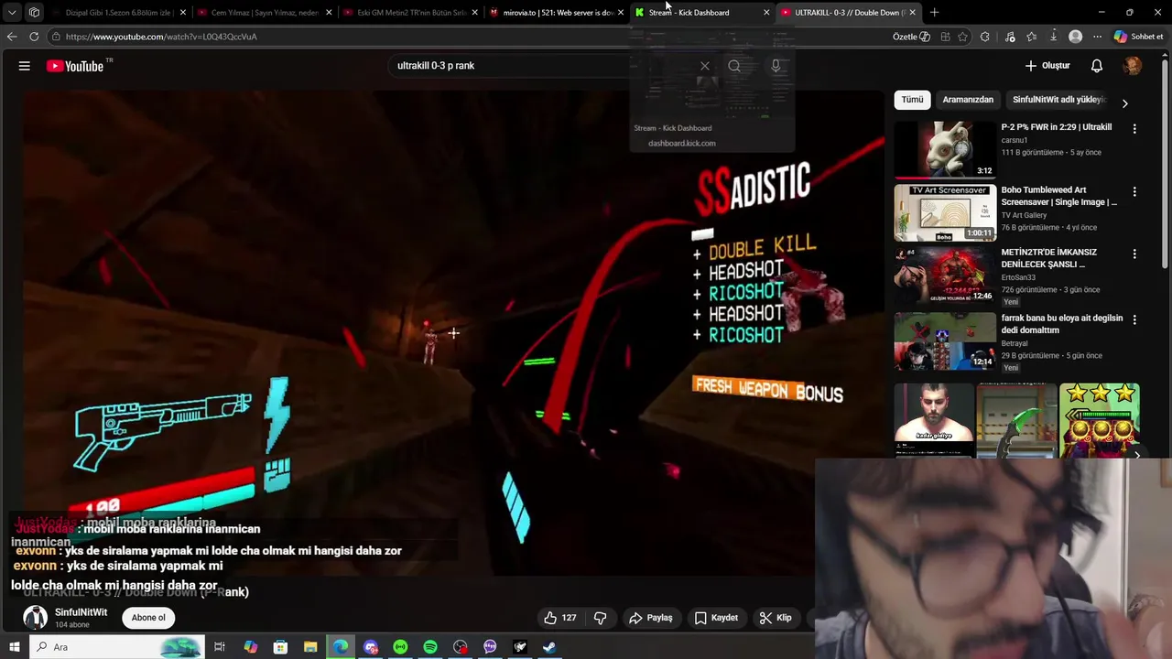The width and height of the screenshot is (1172, 659).
Task: Go back in the browser
Action: 12,37
